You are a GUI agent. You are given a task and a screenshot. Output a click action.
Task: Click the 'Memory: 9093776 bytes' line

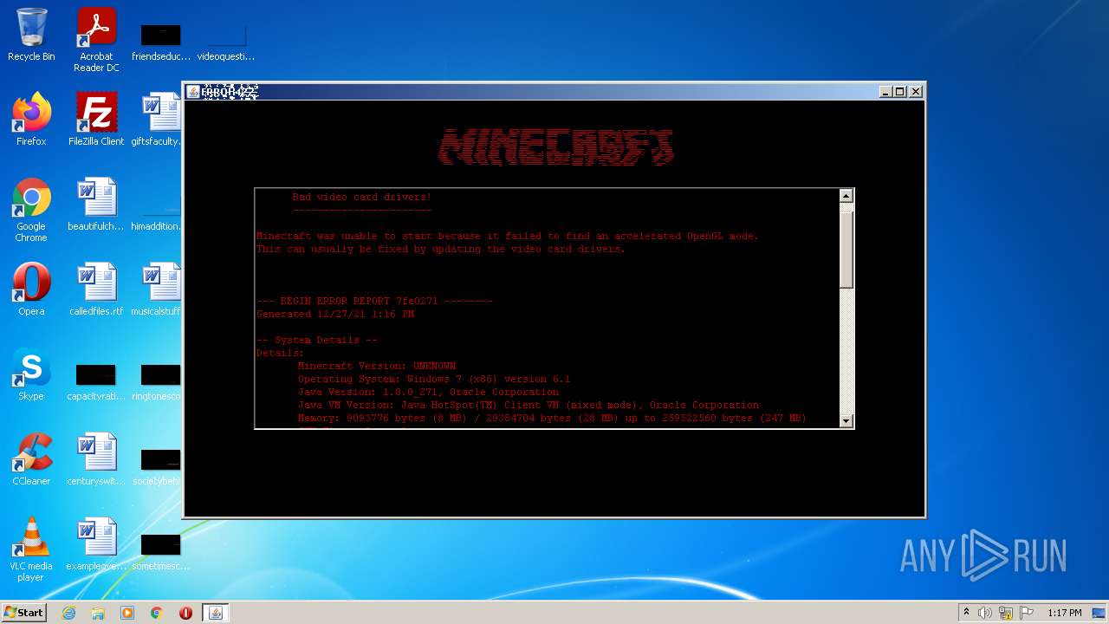coord(552,418)
